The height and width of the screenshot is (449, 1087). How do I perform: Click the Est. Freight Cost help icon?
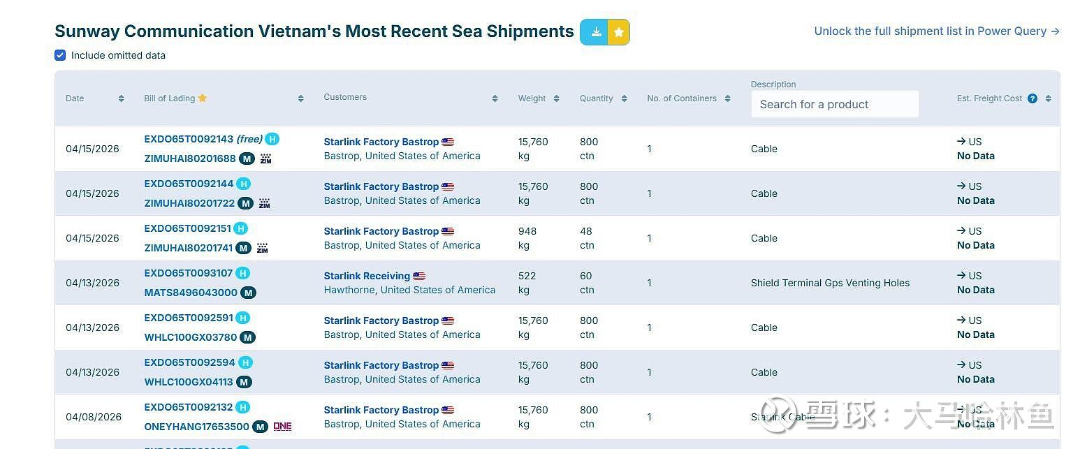(x=1032, y=98)
